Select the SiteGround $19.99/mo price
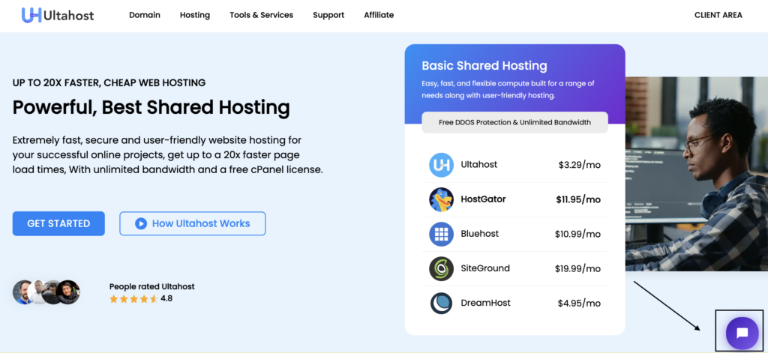 coord(578,269)
